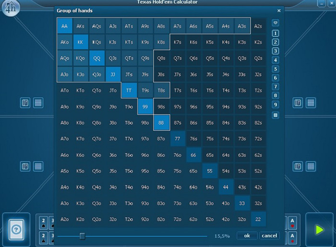Select the 54s hand cell
Viewport: 336px width, 247px height.
(x=226, y=171)
